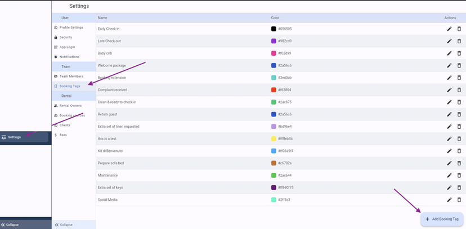Open Notifications settings
This screenshot has width=466, height=229.
[74, 57]
